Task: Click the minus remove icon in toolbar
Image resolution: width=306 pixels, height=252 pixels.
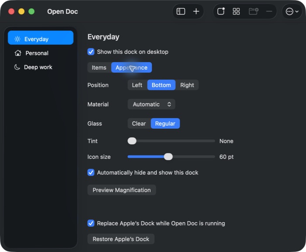Action: tap(269, 11)
